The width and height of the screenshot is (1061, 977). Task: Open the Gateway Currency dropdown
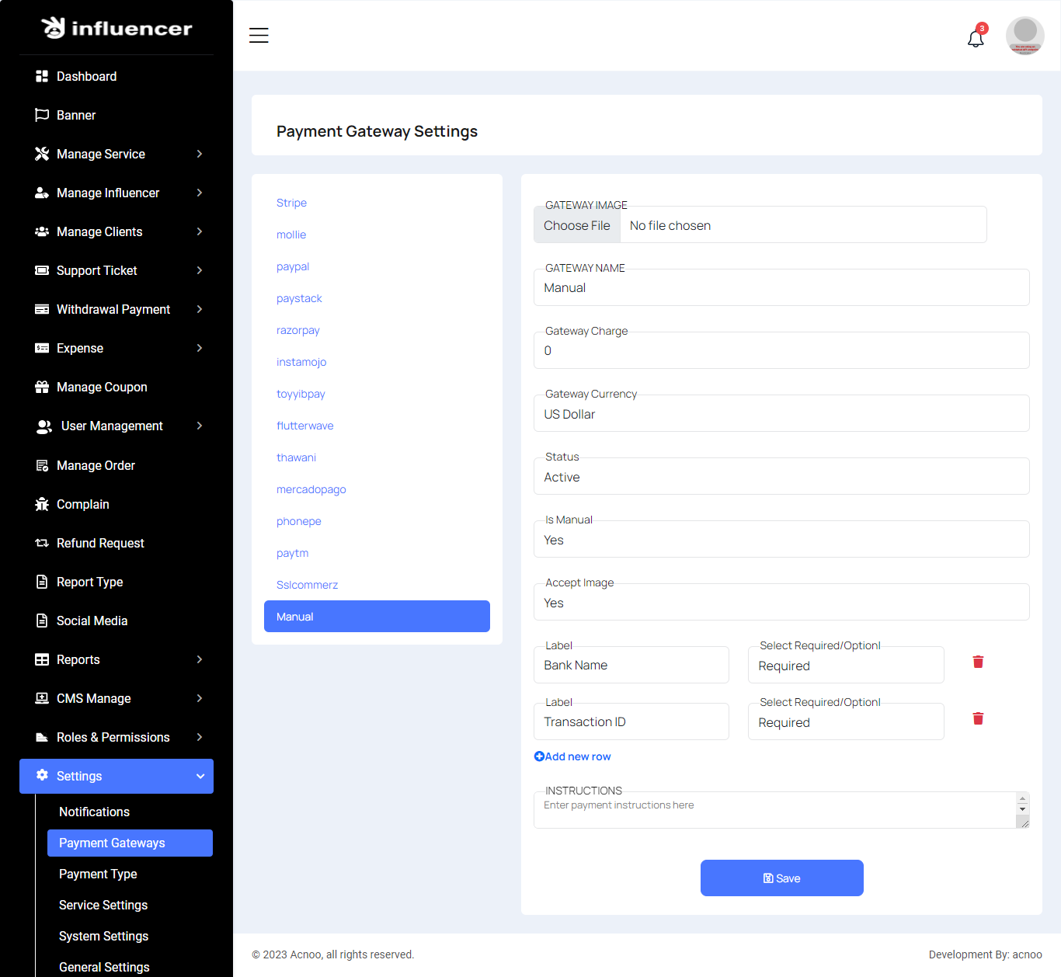point(781,414)
